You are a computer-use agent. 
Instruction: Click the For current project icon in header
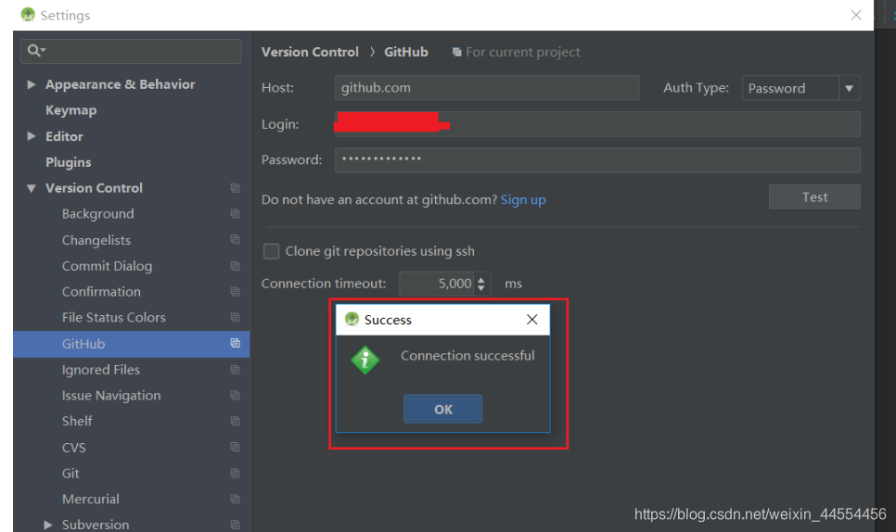(x=456, y=52)
